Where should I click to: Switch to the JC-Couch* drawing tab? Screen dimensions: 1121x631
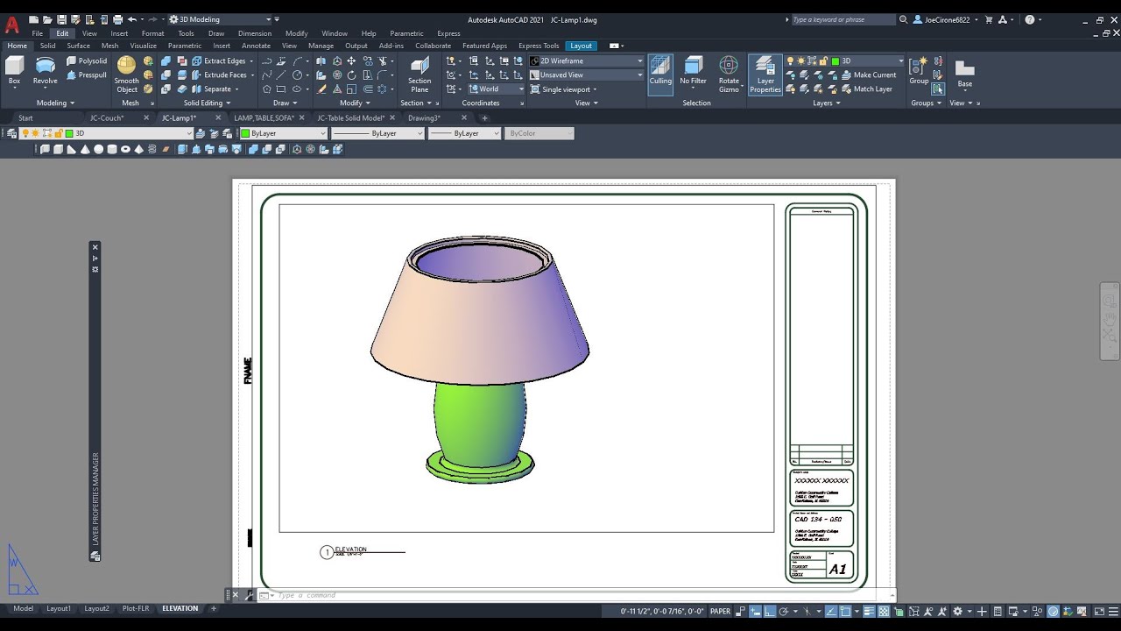pos(107,117)
